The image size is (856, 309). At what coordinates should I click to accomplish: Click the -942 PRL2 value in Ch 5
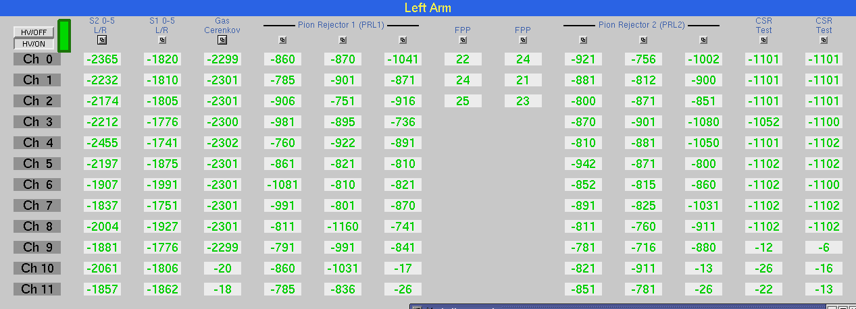point(583,164)
